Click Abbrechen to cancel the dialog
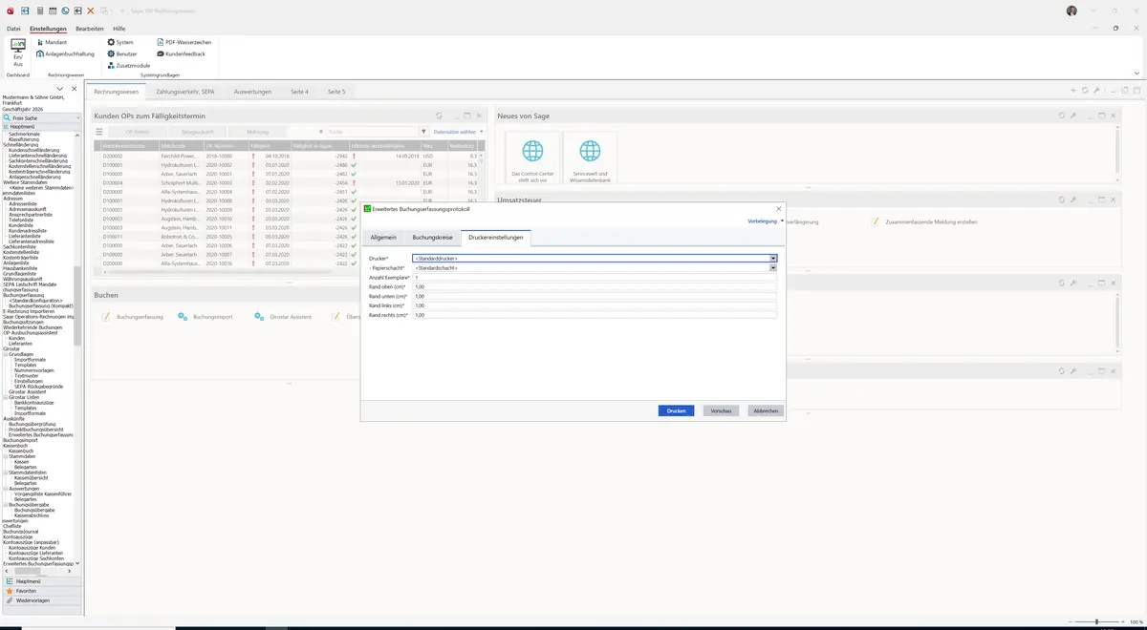The height and width of the screenshot is (630, 1147). [x=766, y=410]
